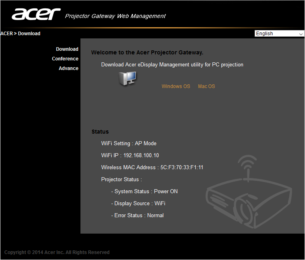This screenshot has height=260, width=305.
Task: Click the 'Display Source : WiFi' line
Action: [138, 204]
